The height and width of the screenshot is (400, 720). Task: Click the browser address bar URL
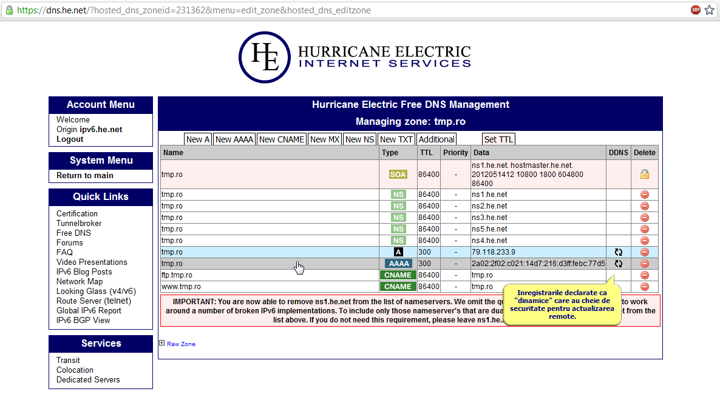pyautogui.click(x=194, y=10)
